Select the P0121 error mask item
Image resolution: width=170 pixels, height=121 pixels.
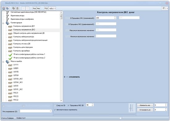(x=16, y=93)
